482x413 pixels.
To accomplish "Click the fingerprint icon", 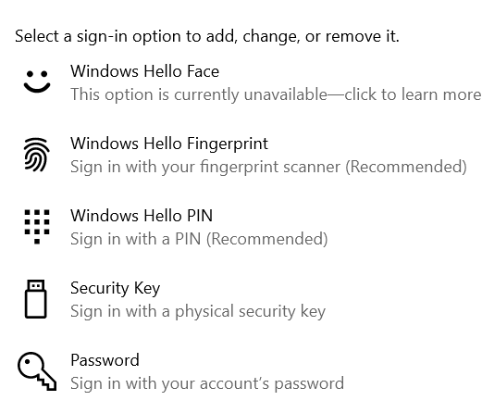I will point(37,155).
